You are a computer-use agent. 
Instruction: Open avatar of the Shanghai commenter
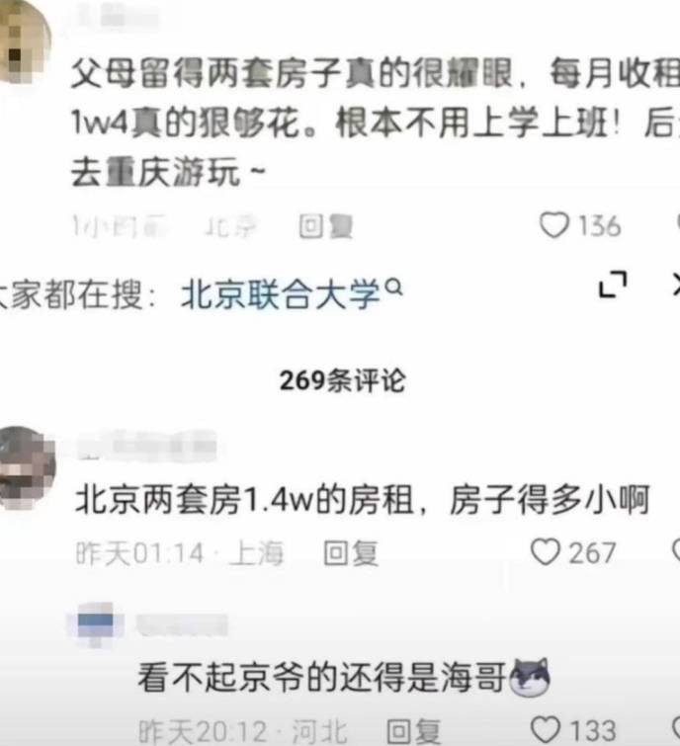(26, 468)
